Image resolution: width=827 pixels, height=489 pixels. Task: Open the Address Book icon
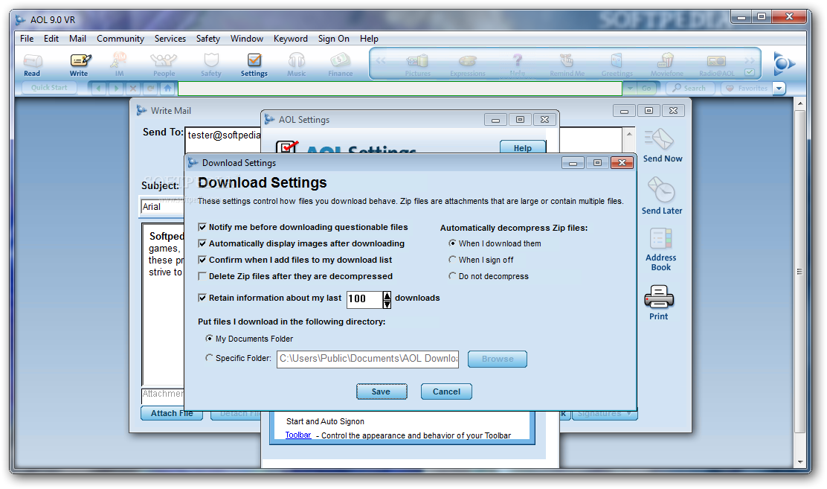click(x=661, y=249)
